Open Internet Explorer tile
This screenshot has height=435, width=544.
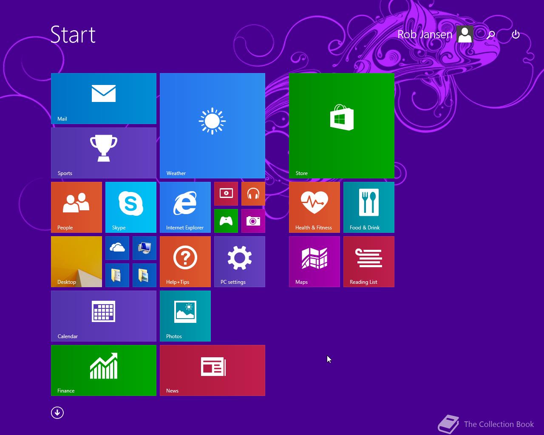185,207
